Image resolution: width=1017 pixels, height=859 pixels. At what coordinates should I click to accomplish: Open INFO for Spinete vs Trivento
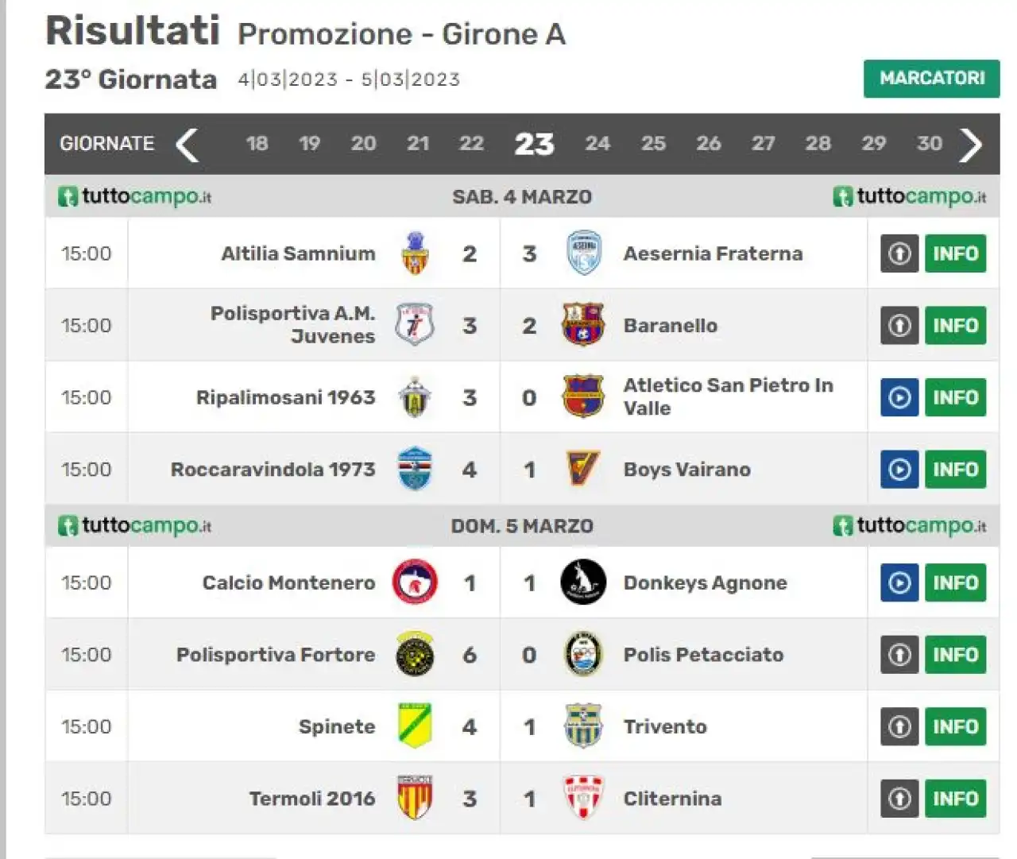point(955,726)
